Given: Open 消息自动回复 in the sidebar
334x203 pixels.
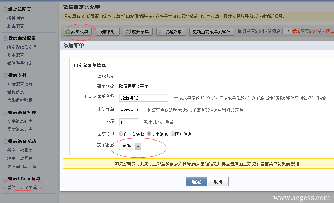Looking at the screenshot, I should (20, 159).
